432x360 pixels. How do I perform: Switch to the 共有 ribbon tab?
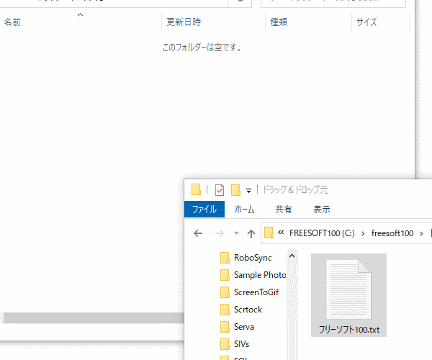tap(284, 210)
